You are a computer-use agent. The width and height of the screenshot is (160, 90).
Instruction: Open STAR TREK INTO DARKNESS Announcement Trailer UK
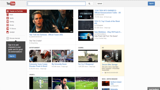107,12
